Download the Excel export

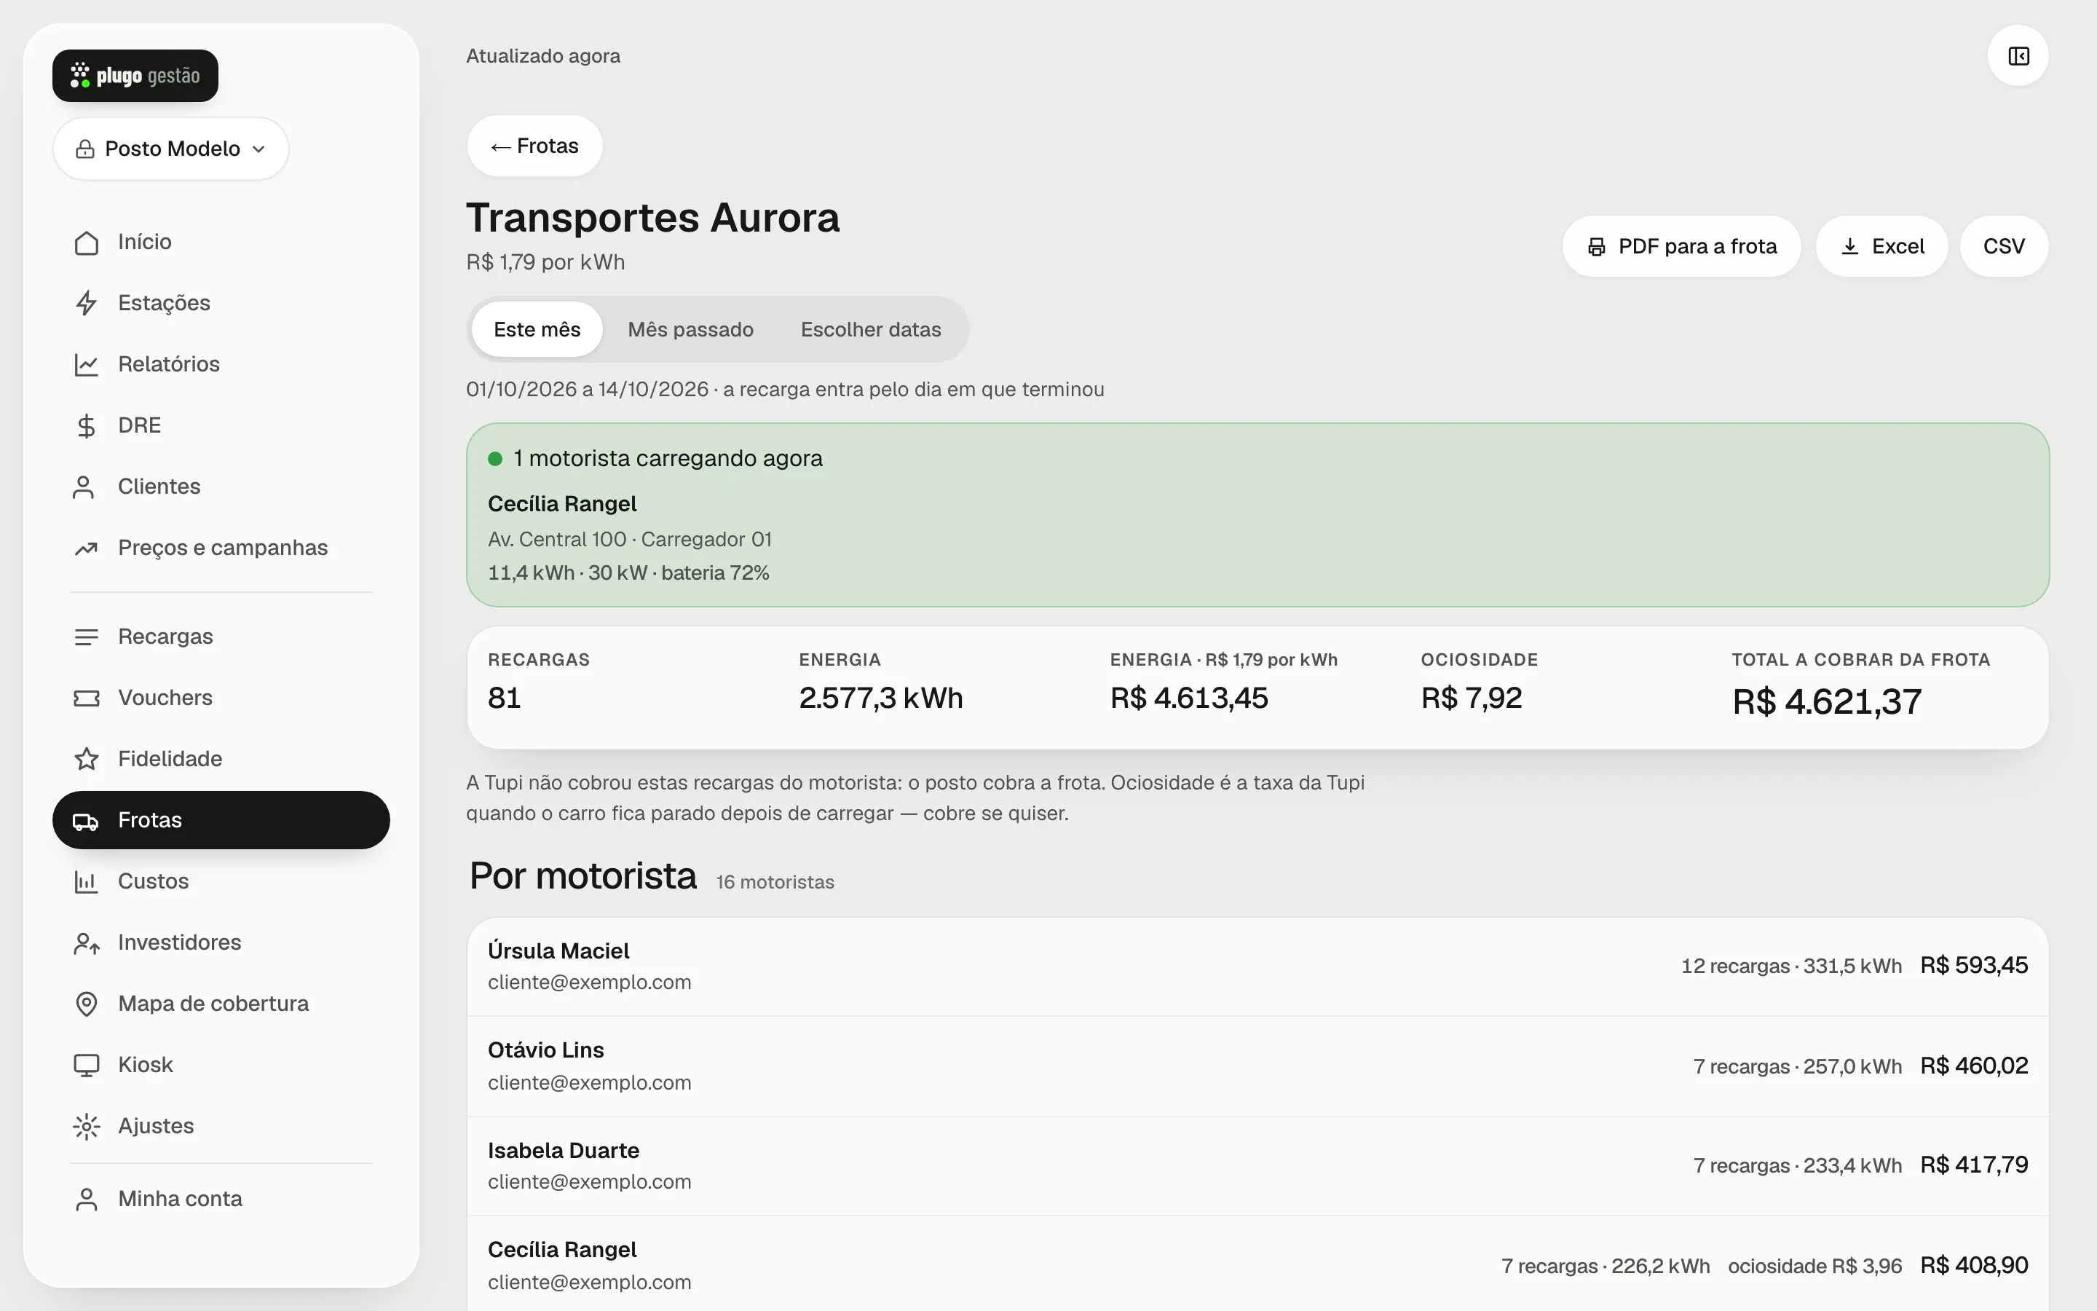pos(1881,246)
